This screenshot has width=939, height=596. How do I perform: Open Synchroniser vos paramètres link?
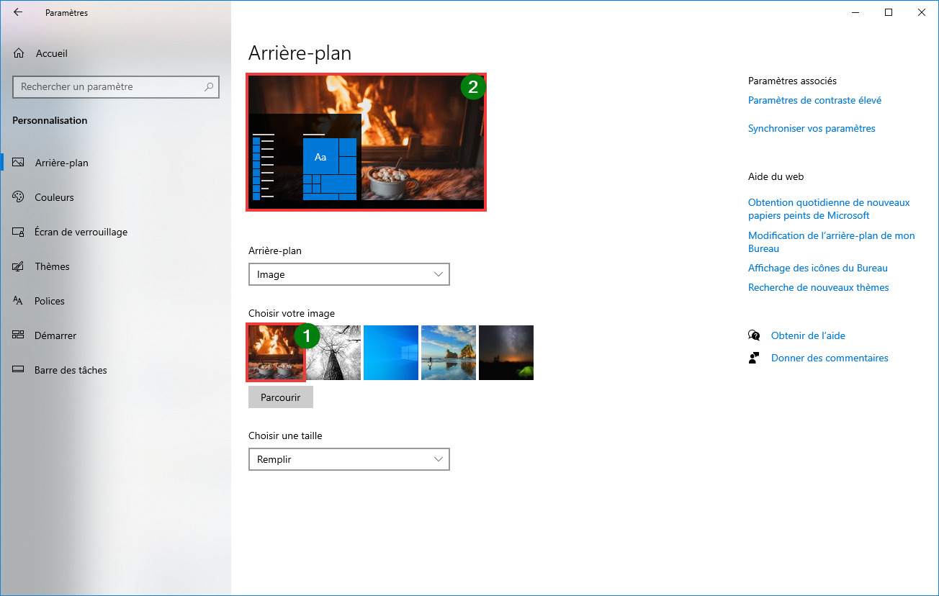(x=812, y=128)
